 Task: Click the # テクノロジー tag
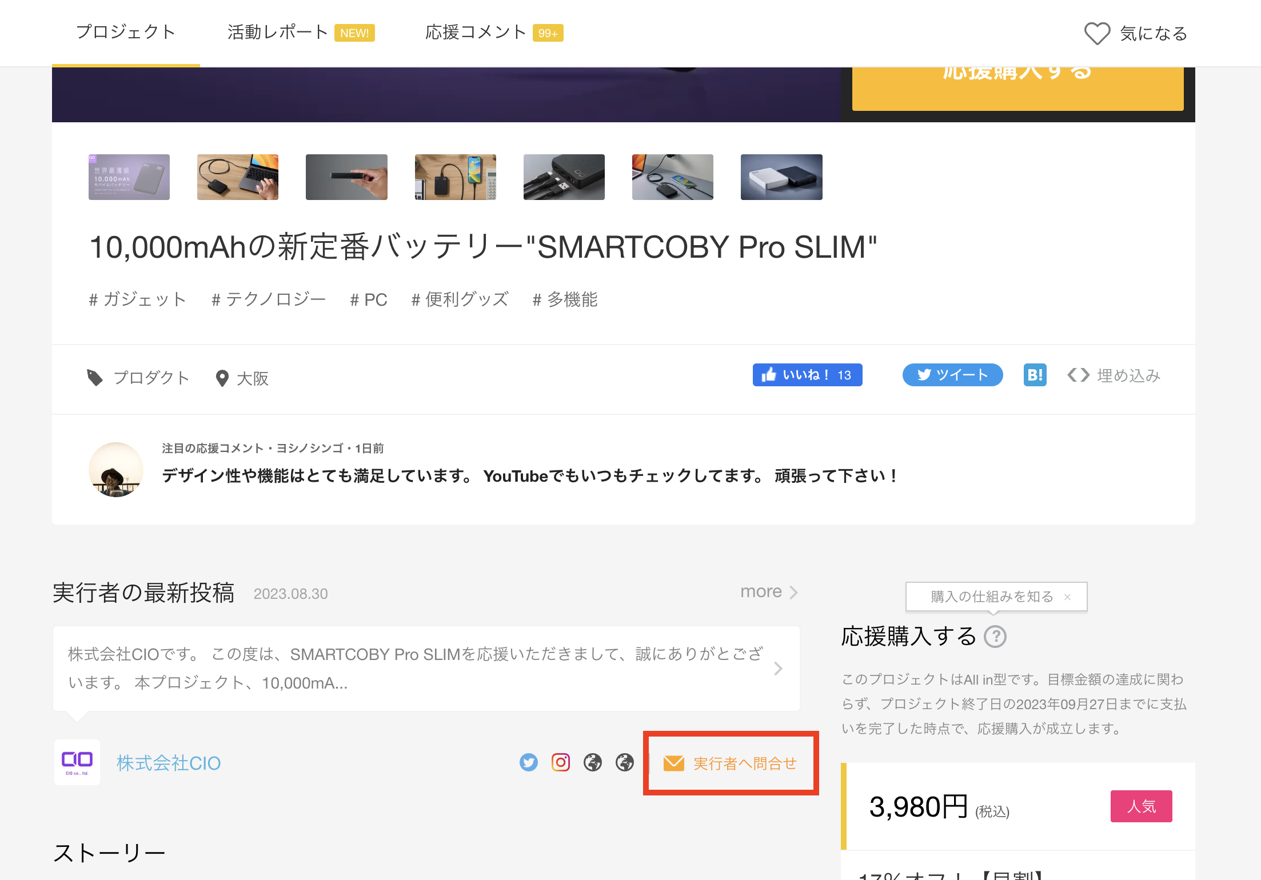click(x=269, y=299)
